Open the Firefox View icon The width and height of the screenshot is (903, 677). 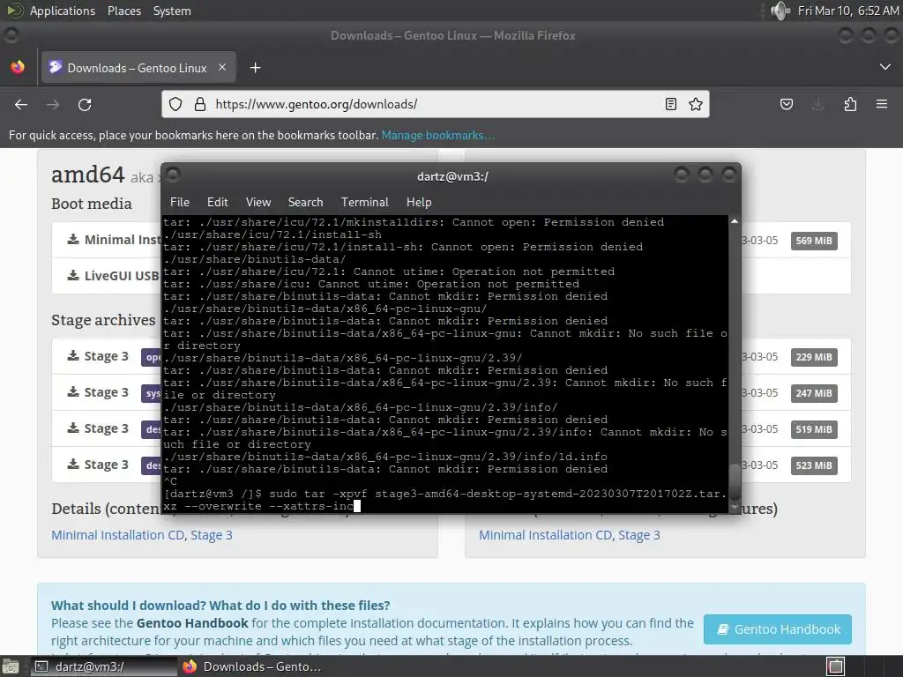click(18, 67)
